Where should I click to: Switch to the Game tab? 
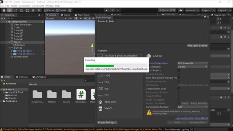[65, 15]
